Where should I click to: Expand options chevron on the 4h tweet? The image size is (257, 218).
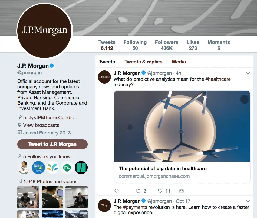(248, 73)
